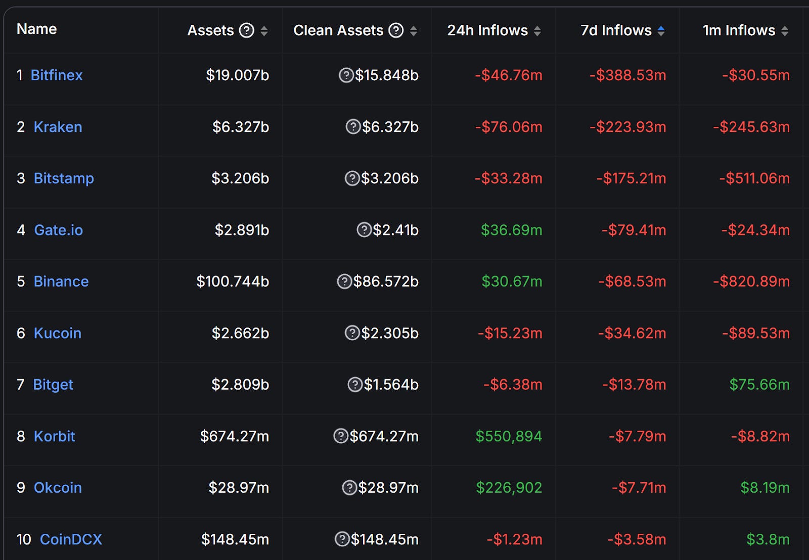Select Kucoin 7d inflow -$34.62m
This screenshot has width=809, height=560.
click(x=632, y=333)
